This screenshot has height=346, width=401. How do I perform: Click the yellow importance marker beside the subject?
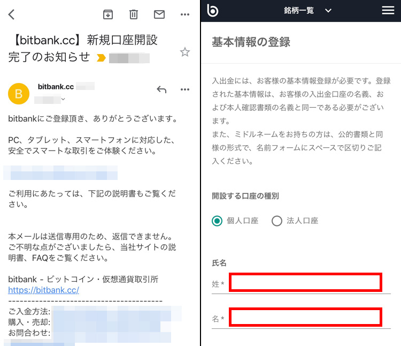click(101, 58)
